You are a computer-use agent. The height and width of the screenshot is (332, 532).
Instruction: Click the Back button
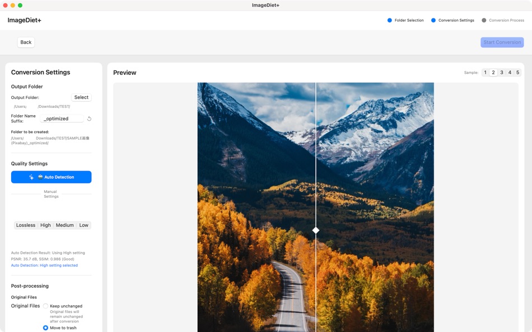tap(25, 42)
